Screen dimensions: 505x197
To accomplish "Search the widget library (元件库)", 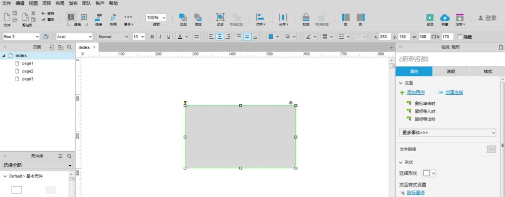I will point(69,156).
